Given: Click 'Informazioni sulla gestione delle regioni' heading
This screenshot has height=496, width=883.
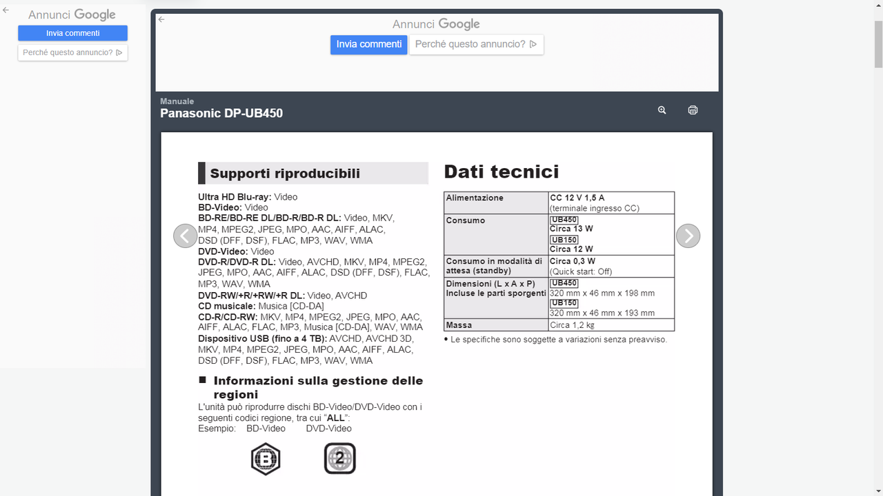Looking at the screenshot, I should pos(318,387).
